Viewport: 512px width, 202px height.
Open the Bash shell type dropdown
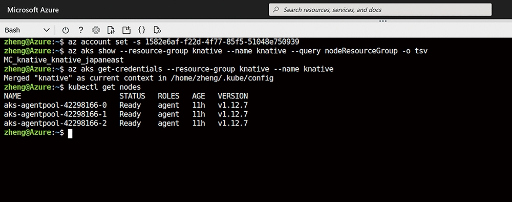(27, 30)
